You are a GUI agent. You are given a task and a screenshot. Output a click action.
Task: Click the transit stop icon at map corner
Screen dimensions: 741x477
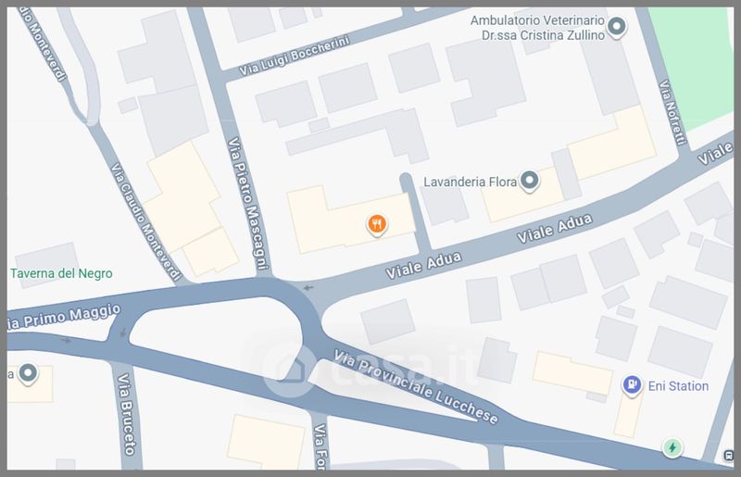pyautogui.click(x=728, y=456)
